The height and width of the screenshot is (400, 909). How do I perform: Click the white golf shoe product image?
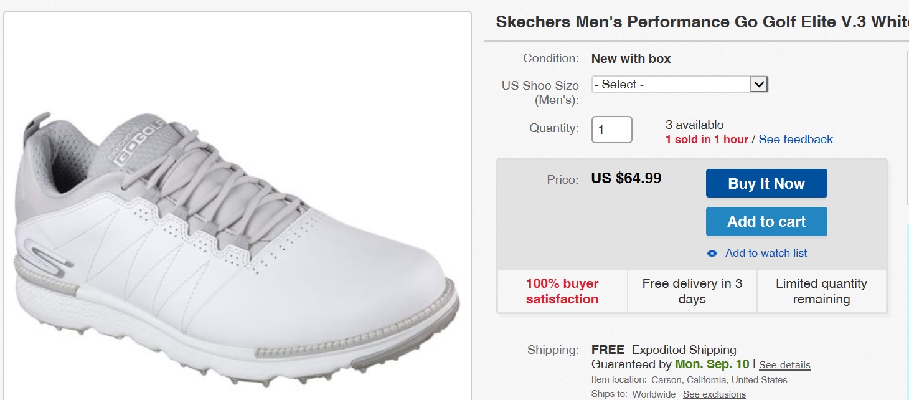[x=237, y=249]
